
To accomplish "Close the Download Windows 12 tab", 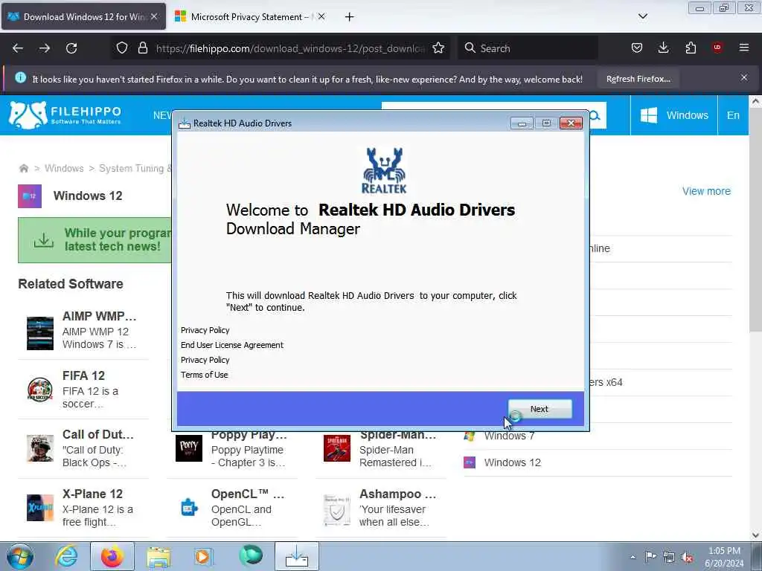I will pos(153,16).
